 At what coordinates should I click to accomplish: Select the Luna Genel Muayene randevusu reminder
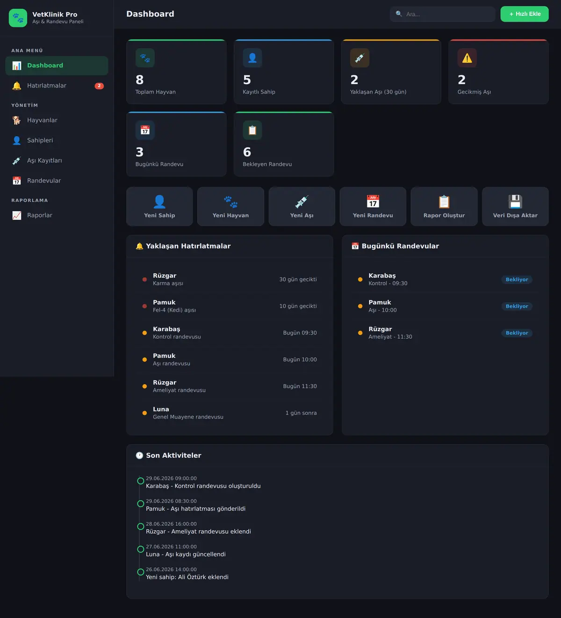230,413
